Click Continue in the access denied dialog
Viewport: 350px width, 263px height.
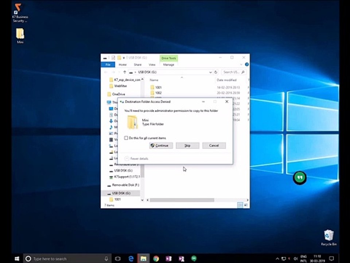(x=161, y=146)
